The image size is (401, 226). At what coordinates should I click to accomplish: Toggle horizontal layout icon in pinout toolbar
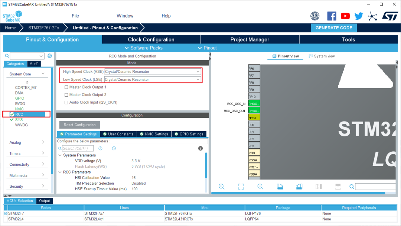coord(338,187)
